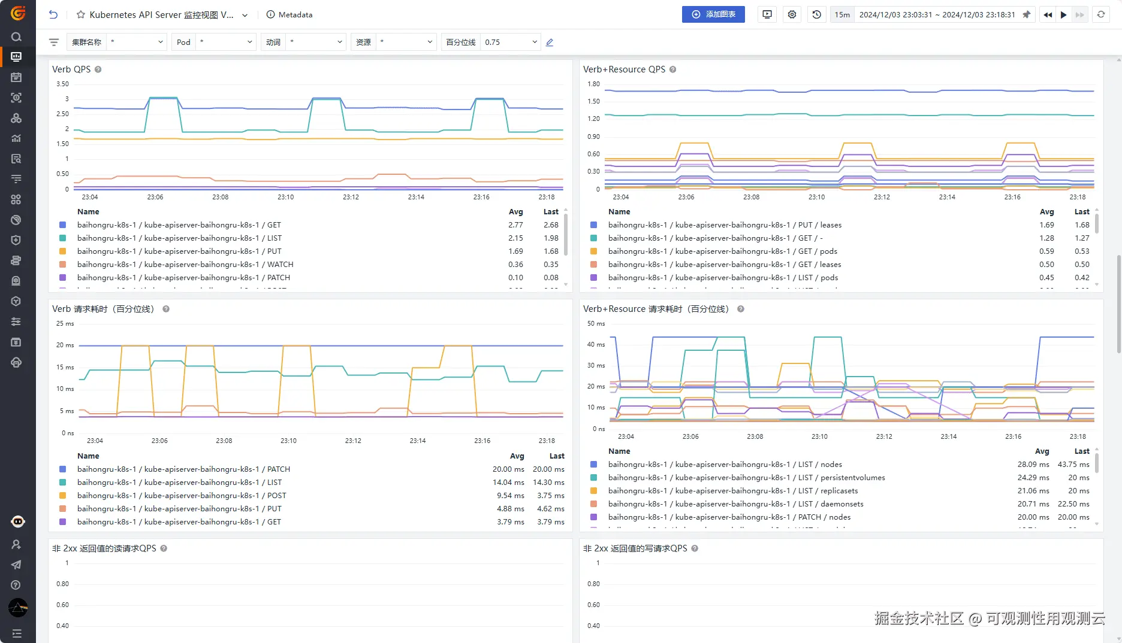
Task: Open the 百分位线 0.75 dropdown
Action: 510,43
